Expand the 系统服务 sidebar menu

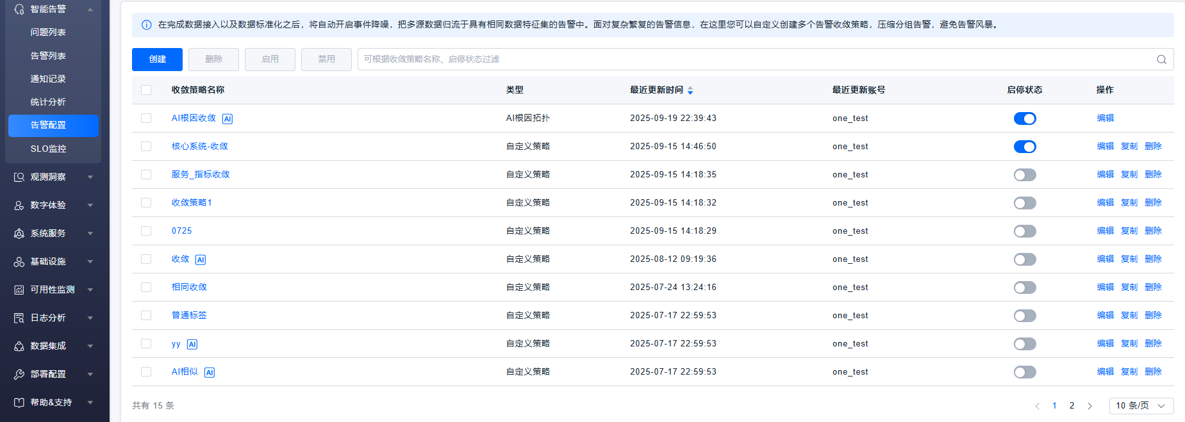pos(90,234)
